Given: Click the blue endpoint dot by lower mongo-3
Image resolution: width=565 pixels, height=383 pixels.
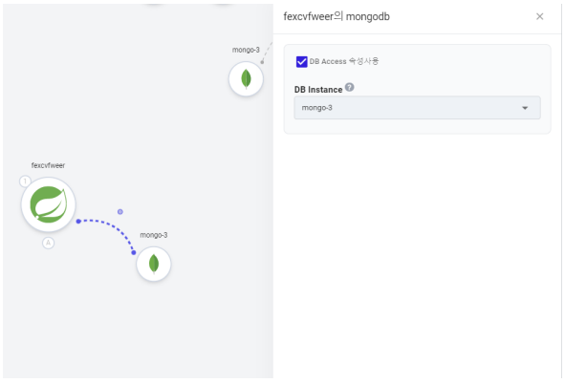Looking at the screenshot, I should 134,253.
